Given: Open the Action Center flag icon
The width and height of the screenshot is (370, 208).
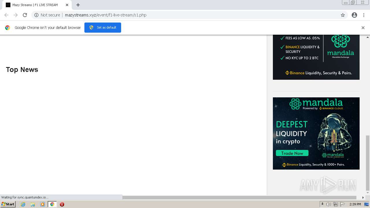Looking at the screenshot, I should pyautogui.click(x=343, y=204).
